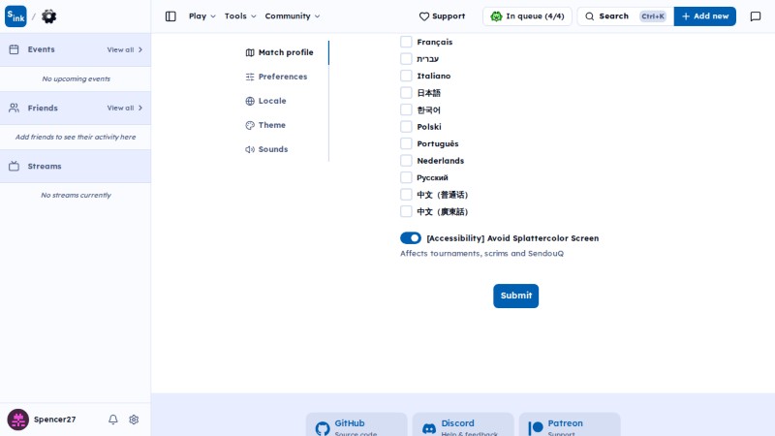Open the Preferences settings tab
Viewport: 775px width, 436px height.
pos(277,77)
